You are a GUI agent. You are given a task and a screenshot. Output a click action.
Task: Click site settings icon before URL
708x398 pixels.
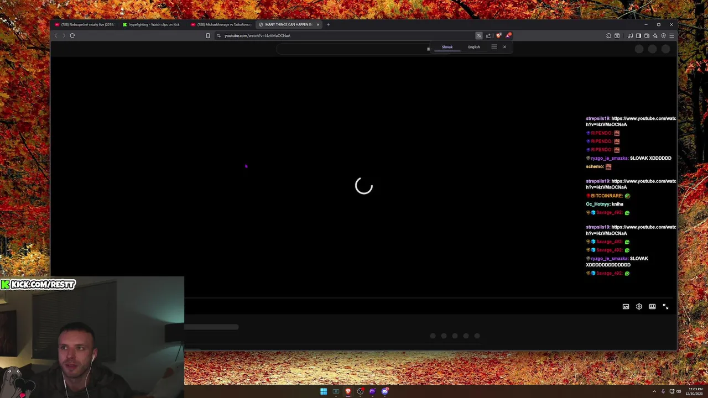click(218, 35)
